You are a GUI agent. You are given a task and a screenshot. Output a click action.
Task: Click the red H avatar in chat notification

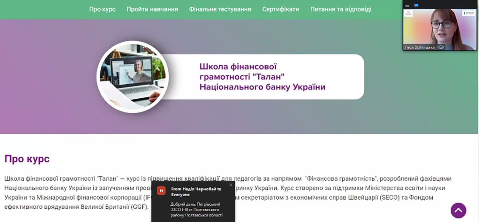pos(161,191)
